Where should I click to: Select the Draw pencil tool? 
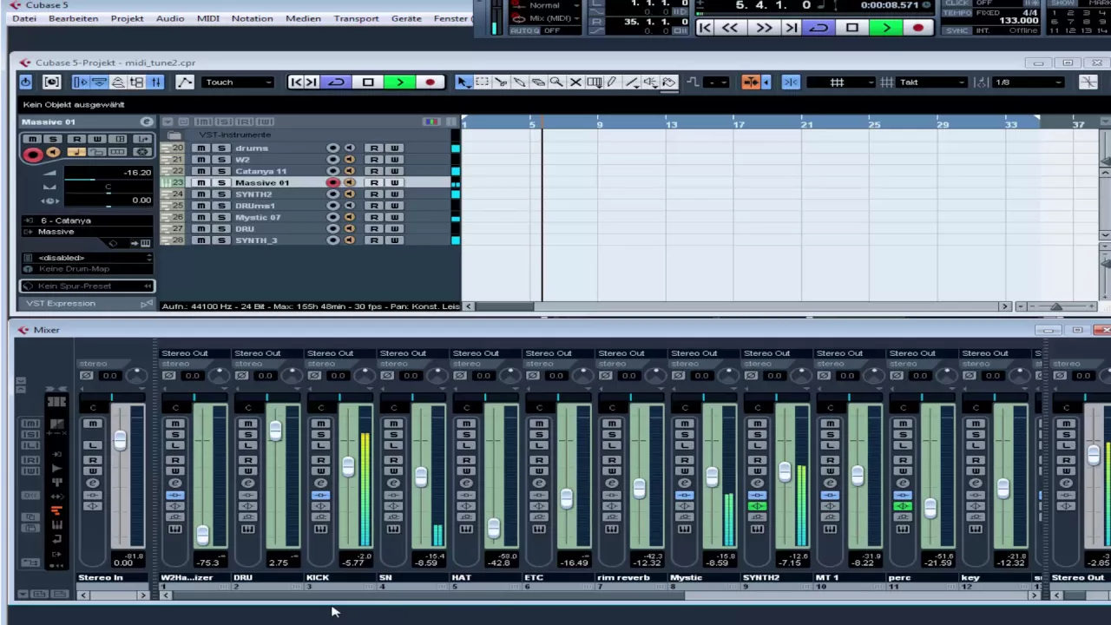[613, 82]
